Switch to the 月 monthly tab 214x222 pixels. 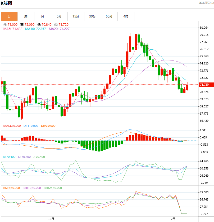coord(43,16)
